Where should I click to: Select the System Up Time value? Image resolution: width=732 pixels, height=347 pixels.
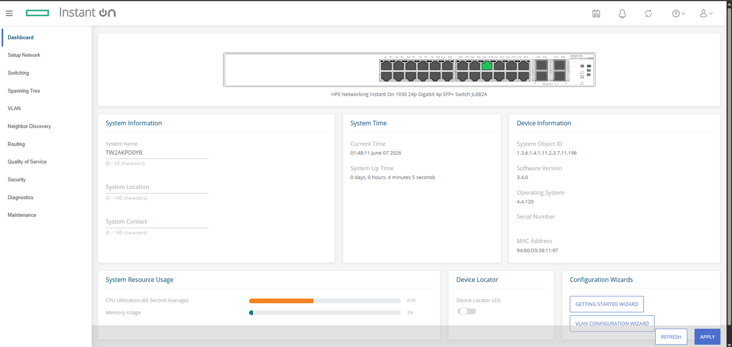click(x=393, y=177)
